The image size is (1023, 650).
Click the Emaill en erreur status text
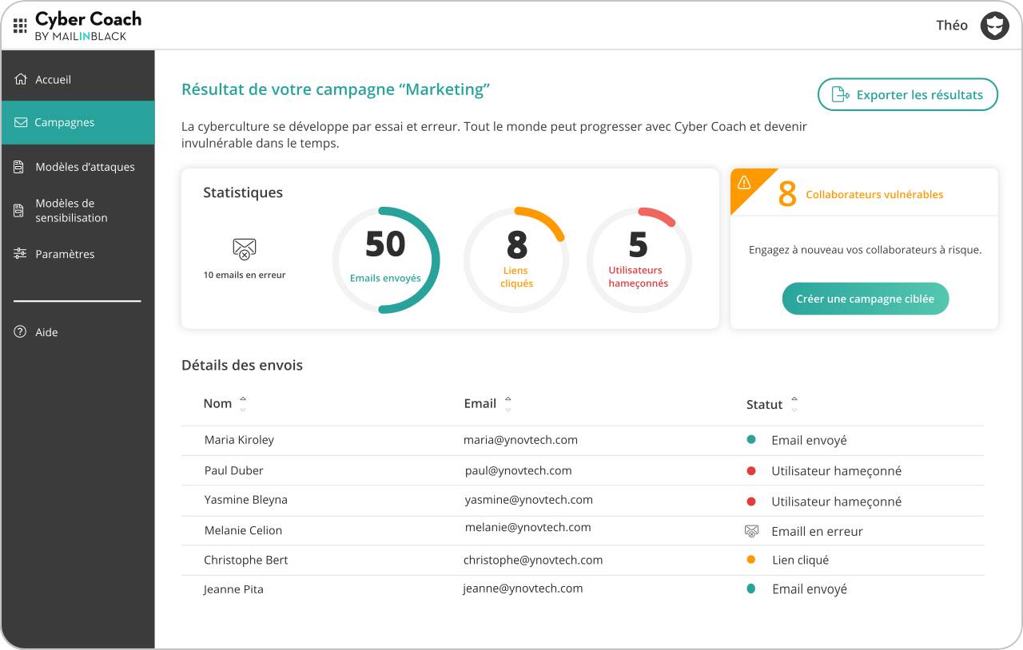pyautogui.click(x=817, y=531)
